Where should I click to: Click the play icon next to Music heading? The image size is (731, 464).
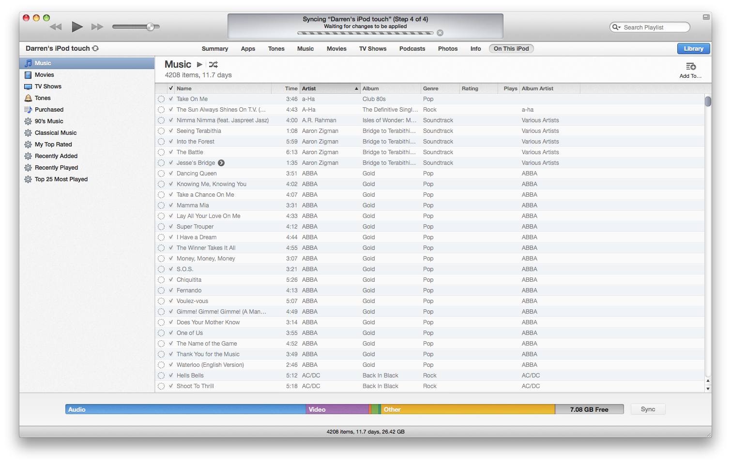point(199,64)
